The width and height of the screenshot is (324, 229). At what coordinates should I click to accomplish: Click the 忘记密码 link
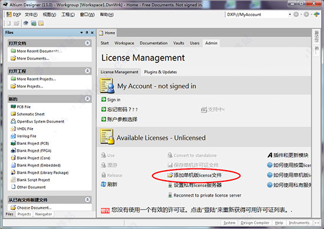(x=123, y=109)
